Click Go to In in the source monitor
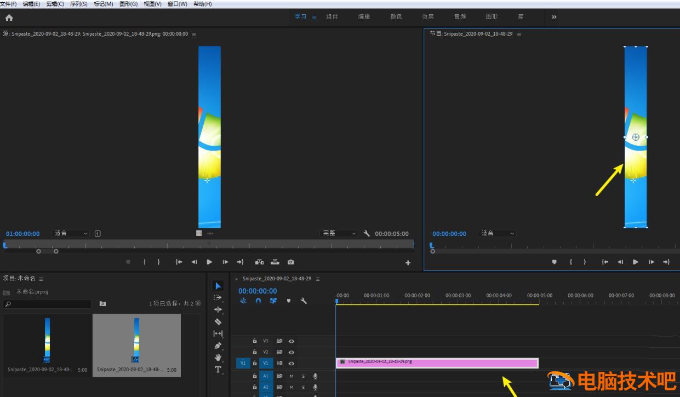This screenshot has width=680, height=397. pyautogui.click(x=179, y=262)
